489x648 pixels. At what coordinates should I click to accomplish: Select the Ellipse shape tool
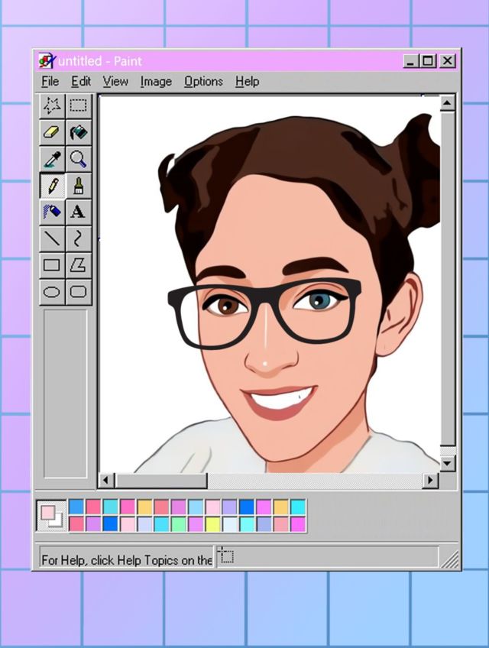(51, 292)
